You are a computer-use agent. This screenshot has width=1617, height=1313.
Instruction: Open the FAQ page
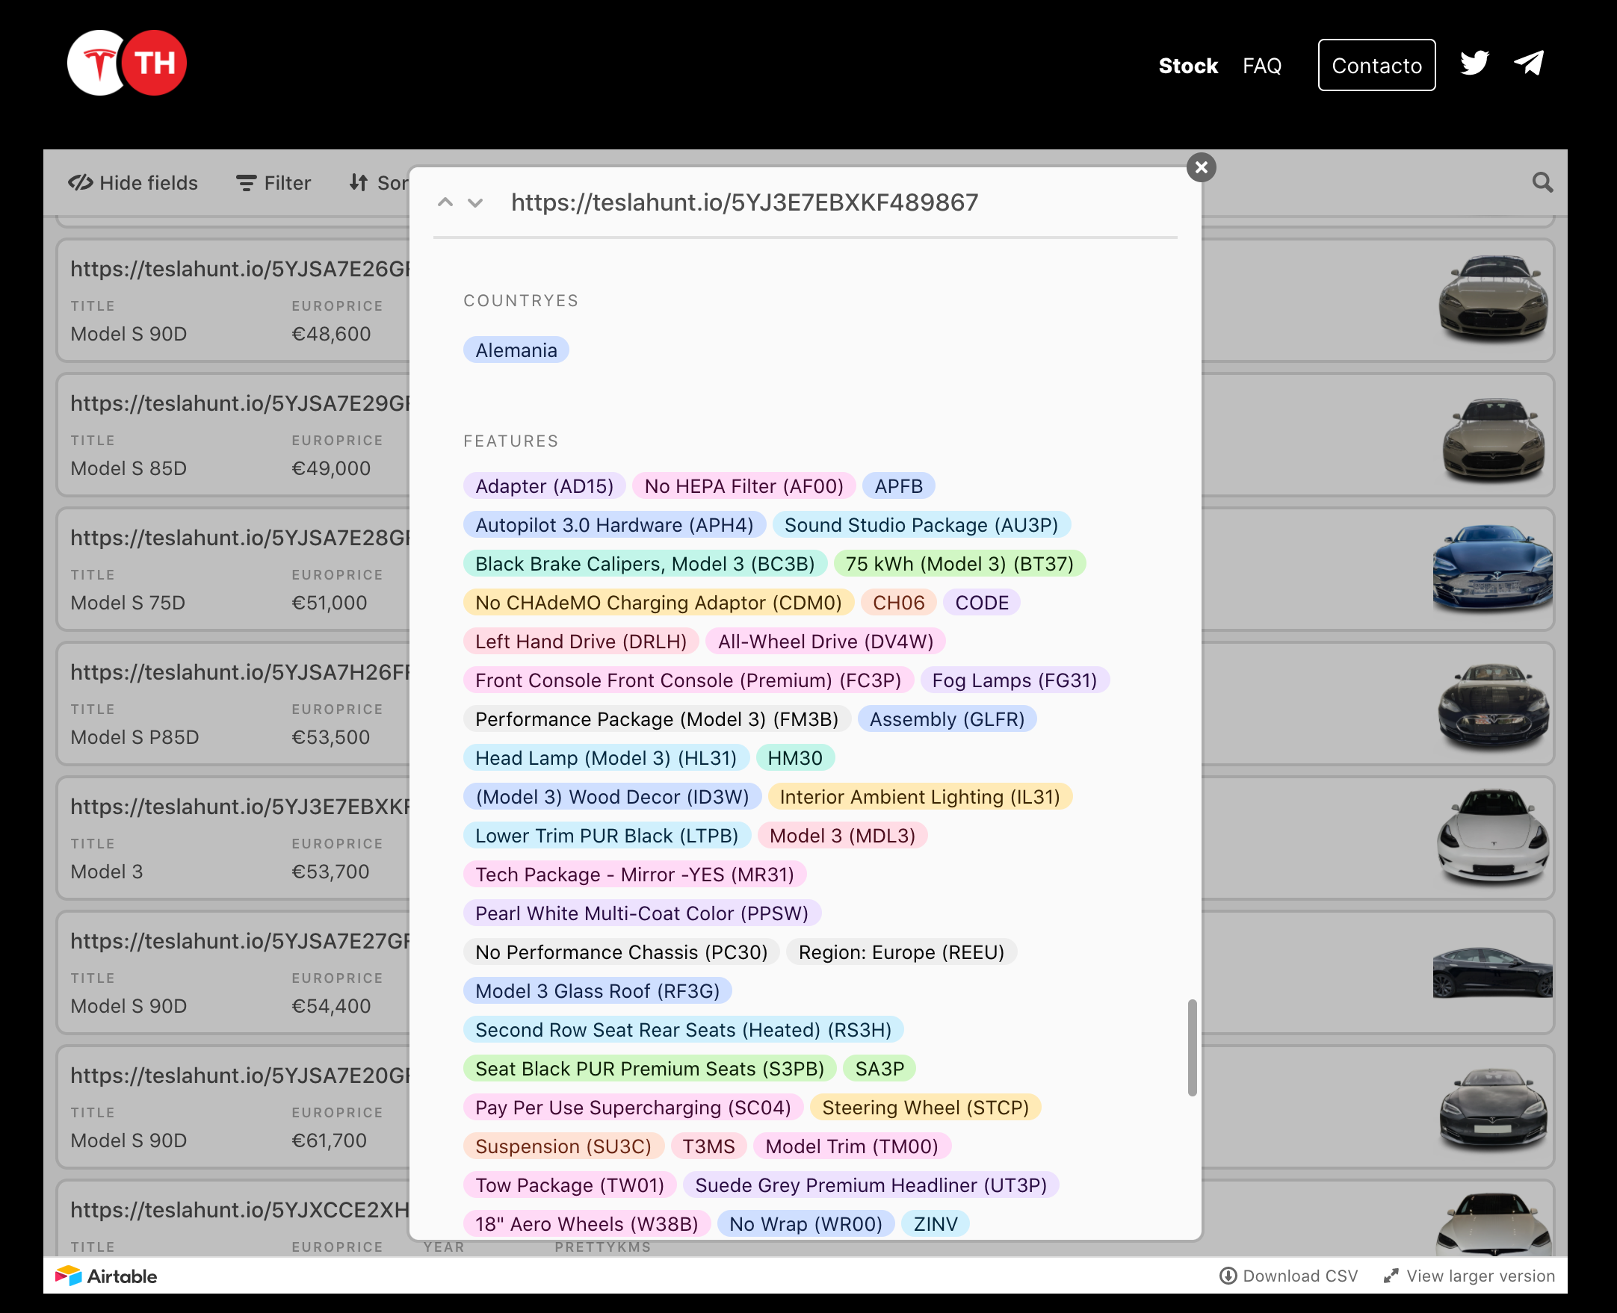coord(1261,66)
